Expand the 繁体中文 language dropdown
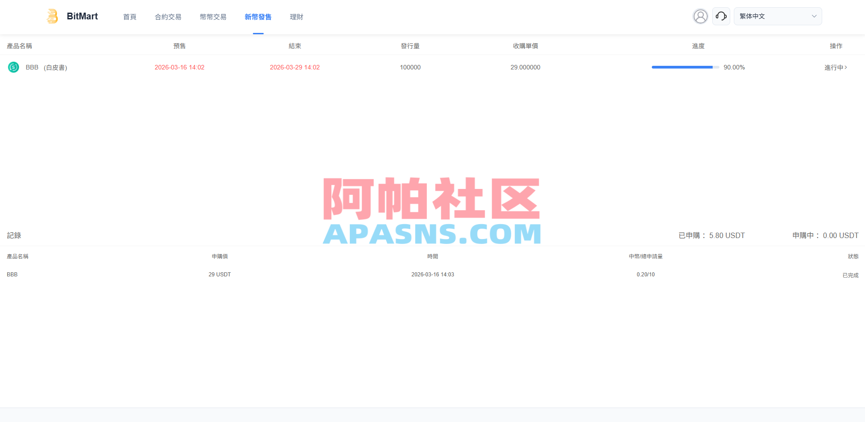This screenshot has width=865, height=422. click(778, 16)
